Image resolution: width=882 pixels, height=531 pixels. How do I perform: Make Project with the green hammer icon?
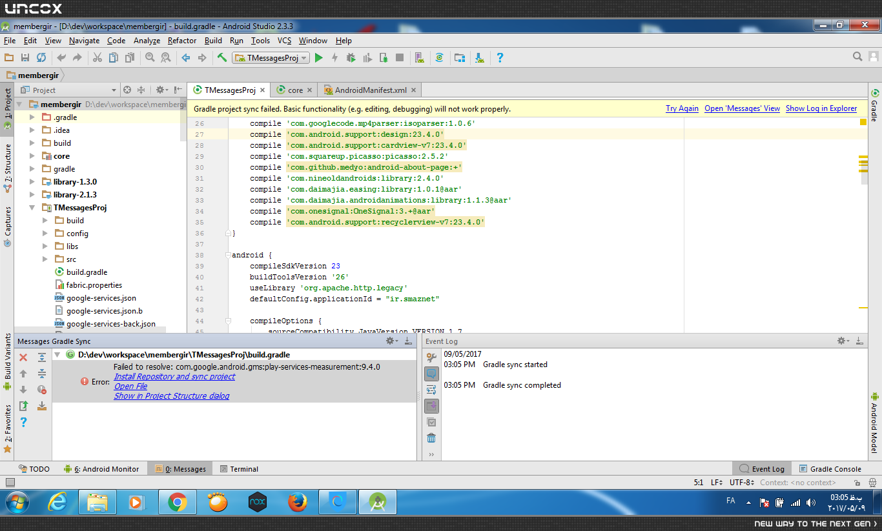(x=222, y=57)
